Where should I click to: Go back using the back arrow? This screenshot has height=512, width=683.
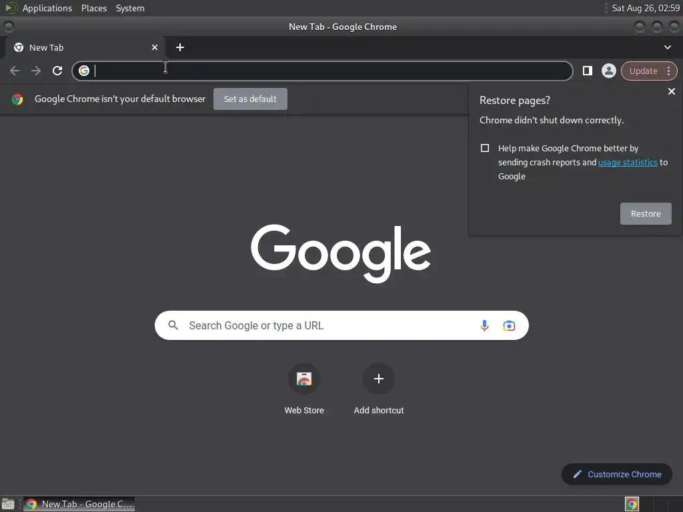pos(15,71)
